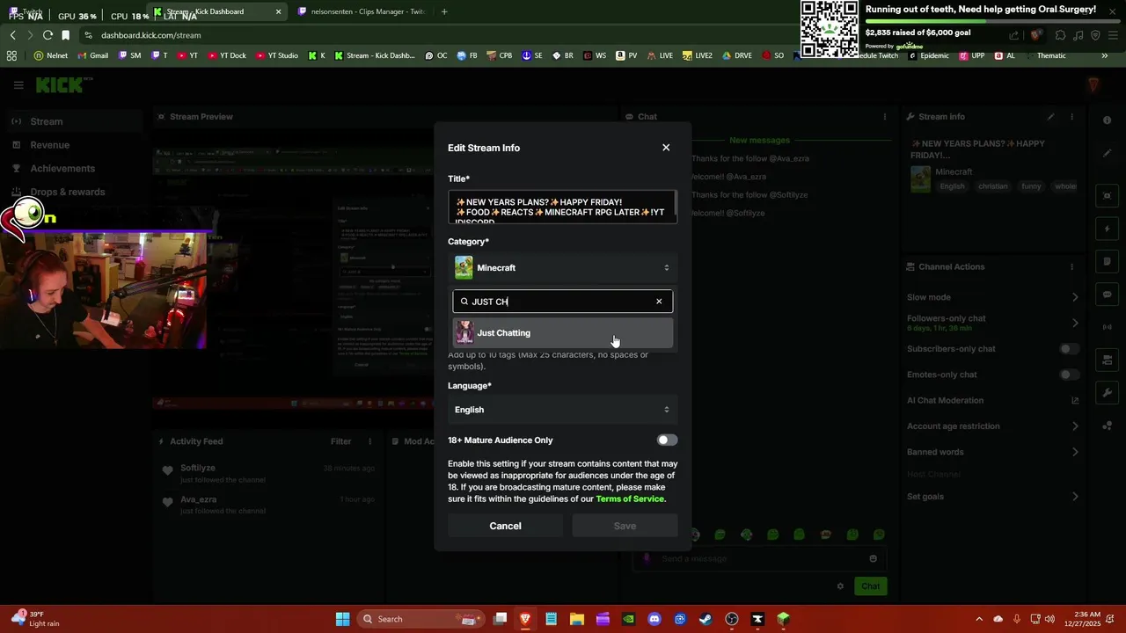This screenshot has width=1126, height=633.
Task: Focus the stream Title text field
Action: tap(563, 207)
